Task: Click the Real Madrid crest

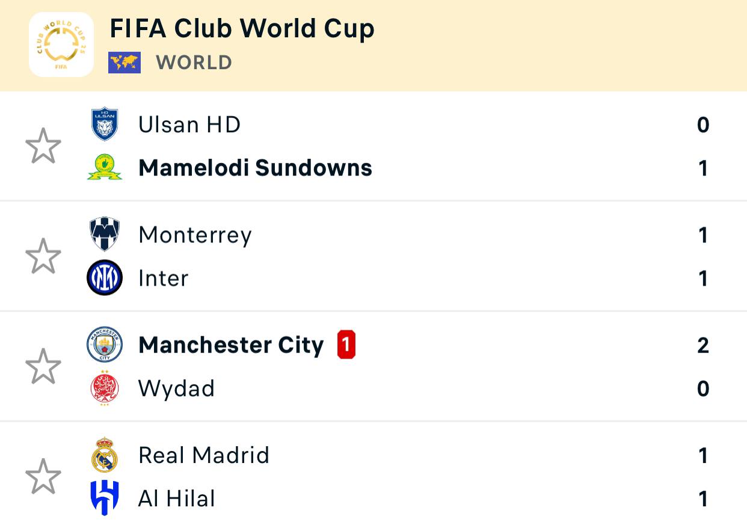Action: [x=105, y=455]
